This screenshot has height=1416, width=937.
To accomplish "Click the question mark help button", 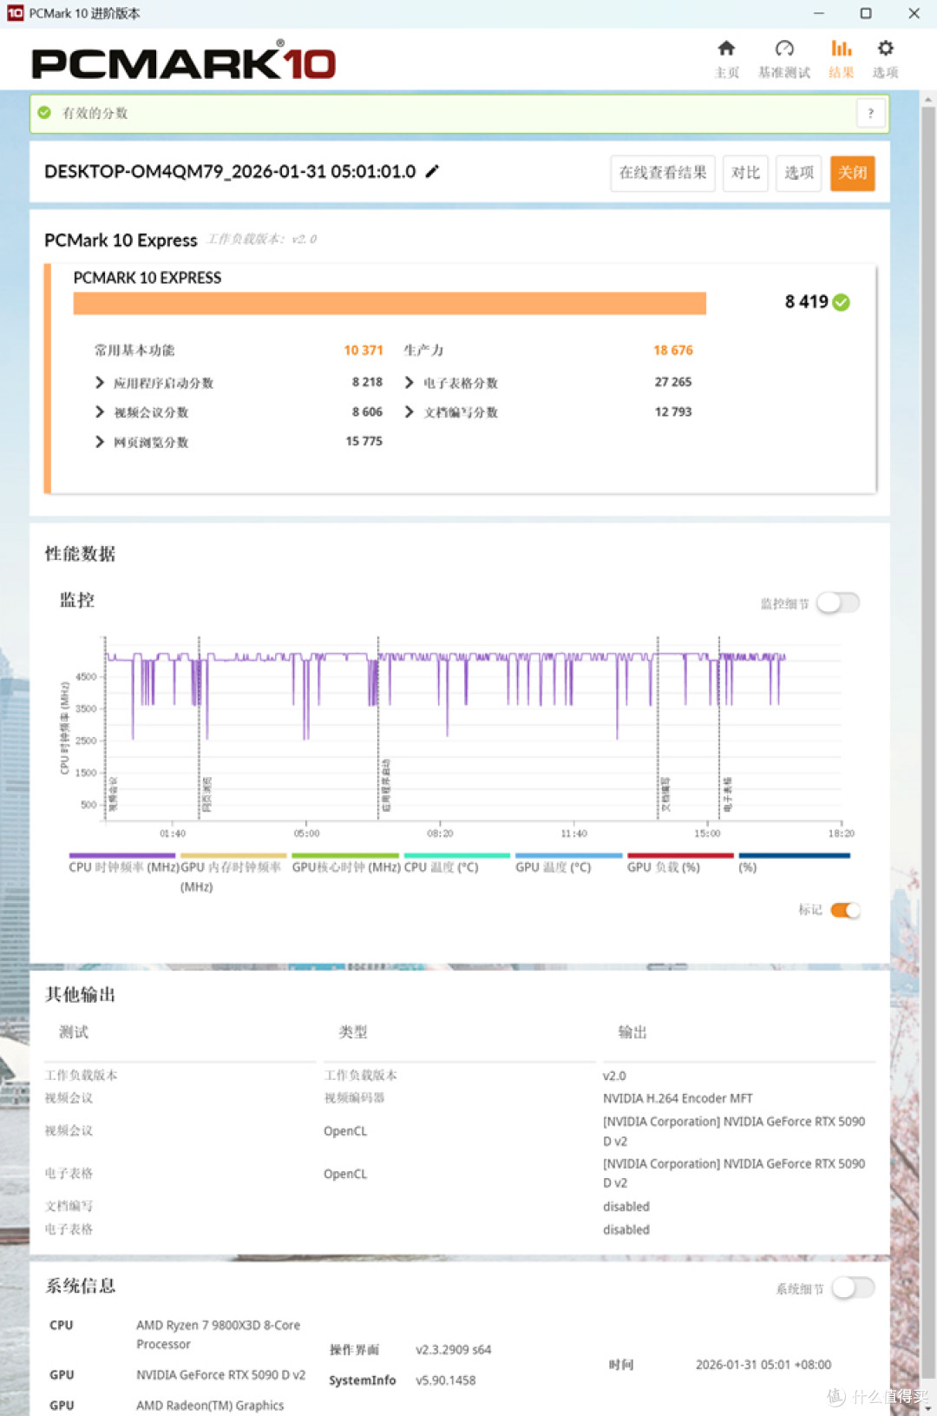I will tap(871, 113).
